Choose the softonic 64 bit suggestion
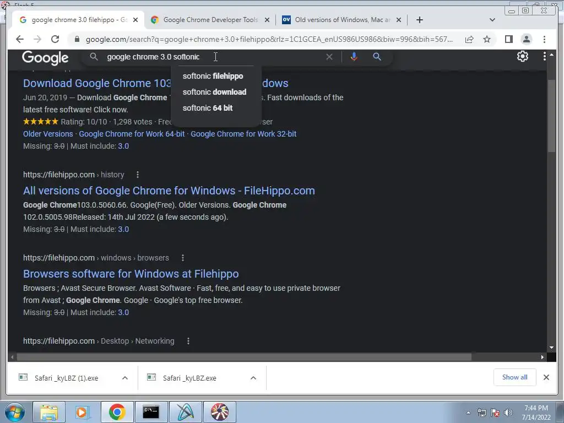Viewport: 564px width, 423px height. 208,108
